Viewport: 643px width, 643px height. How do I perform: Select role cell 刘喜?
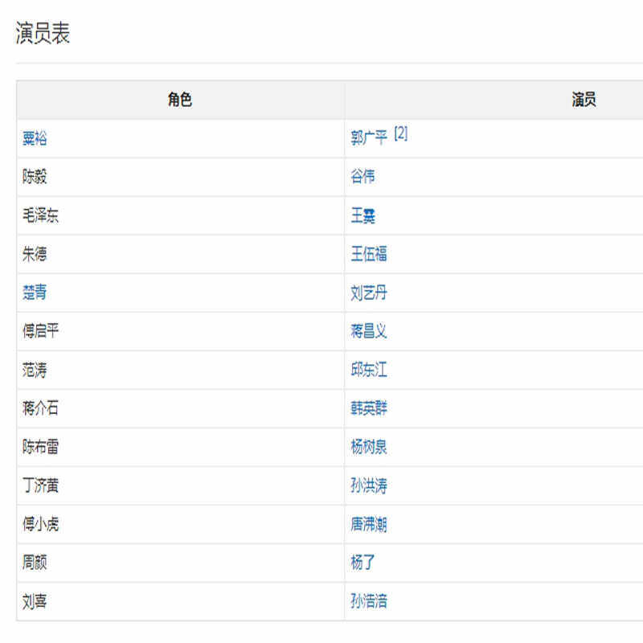click(x=180, y=601)
